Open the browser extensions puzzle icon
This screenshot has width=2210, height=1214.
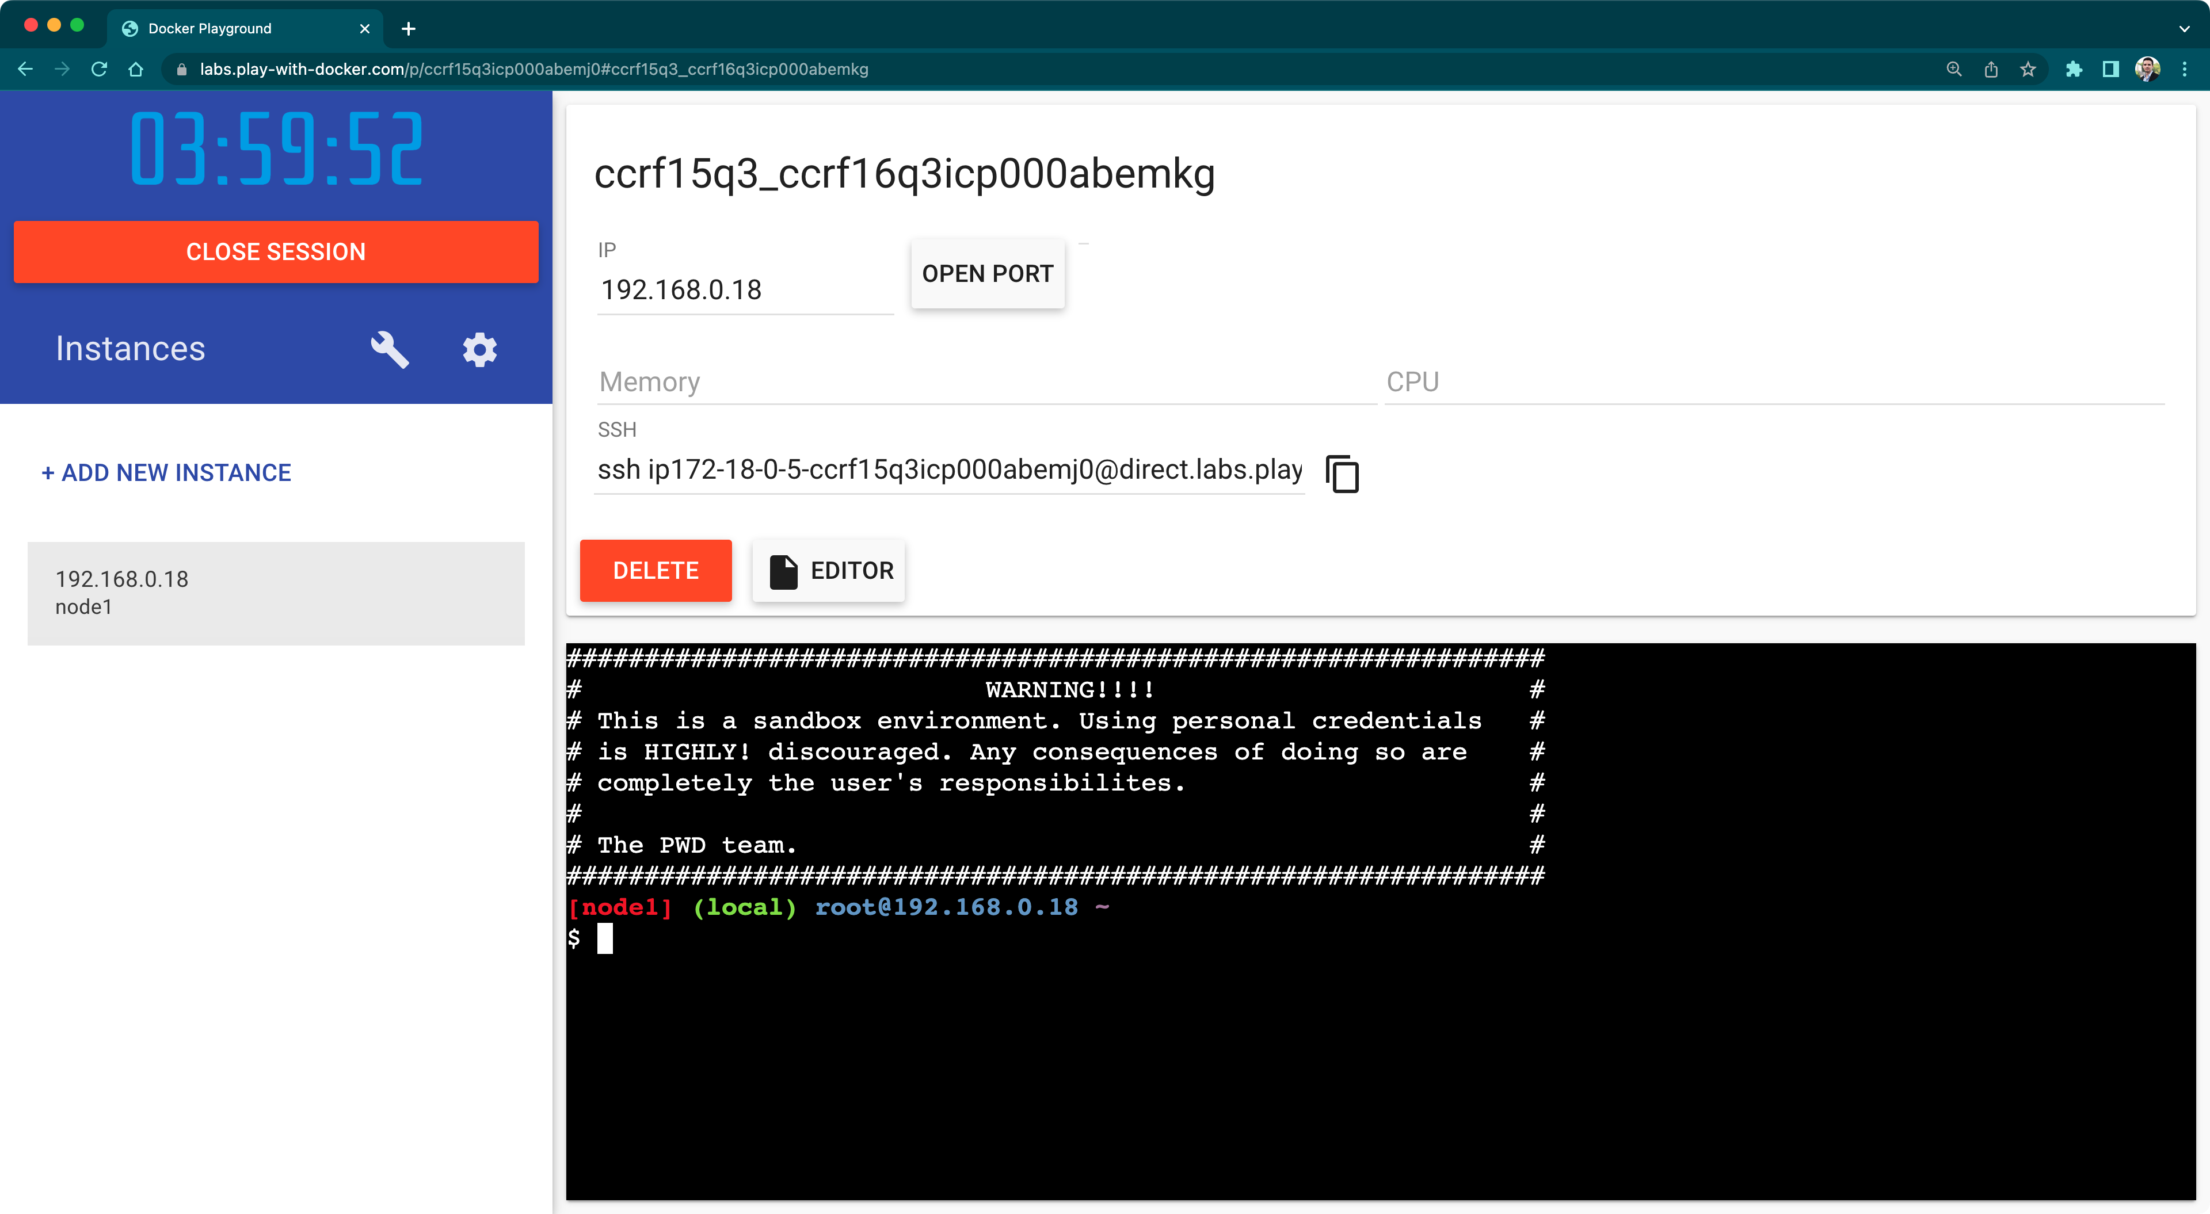point(2074,70)
